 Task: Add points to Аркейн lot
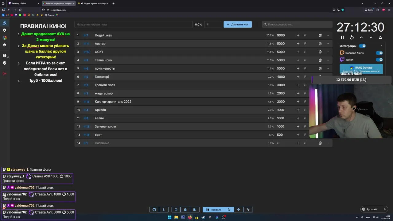point(298,110)
